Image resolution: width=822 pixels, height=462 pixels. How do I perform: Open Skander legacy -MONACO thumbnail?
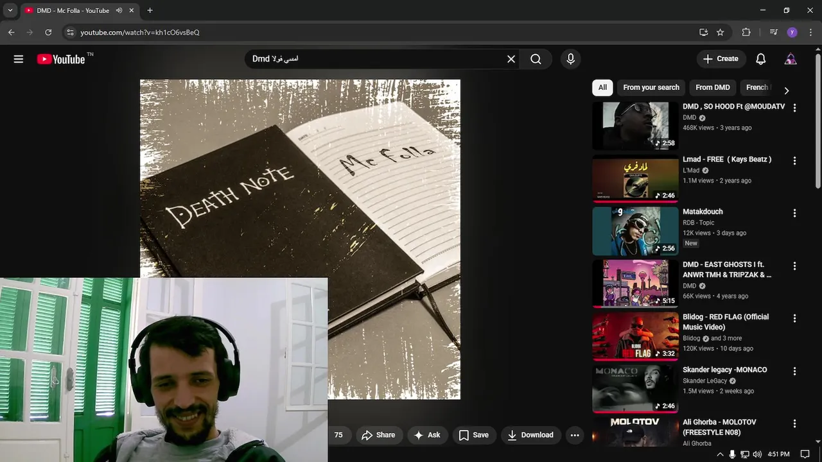(x=635, y=389)
